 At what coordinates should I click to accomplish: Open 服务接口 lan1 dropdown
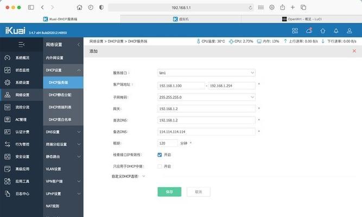coord(206,73)
